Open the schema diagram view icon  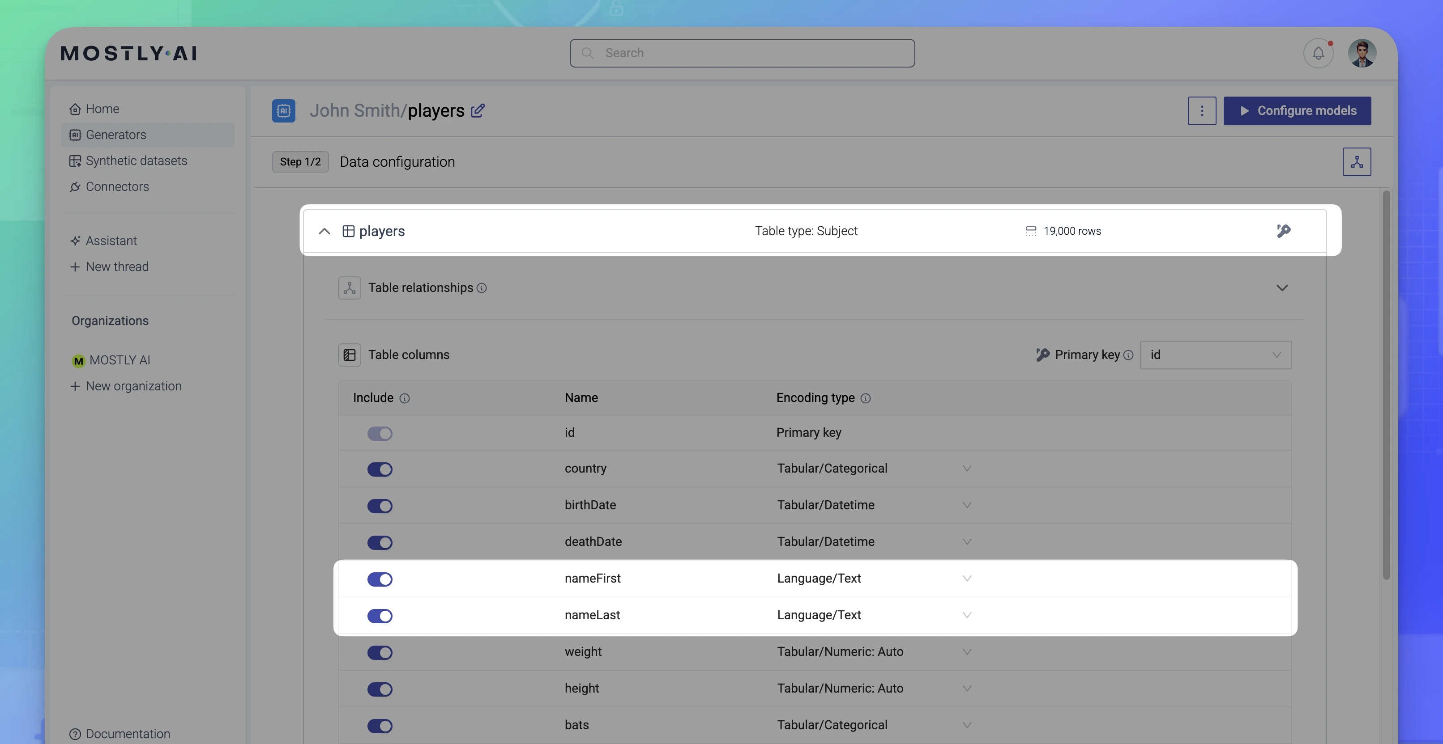[1356, 162]
